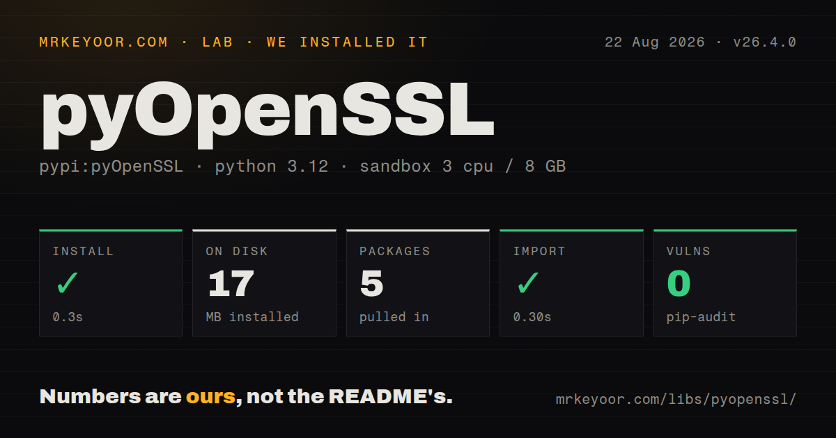Click the '17' on-disk size number

coord(231,284)
